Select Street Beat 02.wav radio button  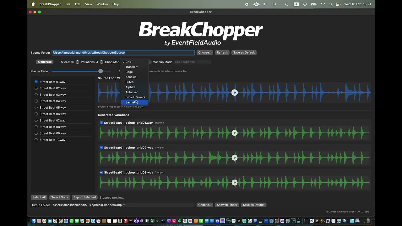pyautogui.click(x=36, y=88)
